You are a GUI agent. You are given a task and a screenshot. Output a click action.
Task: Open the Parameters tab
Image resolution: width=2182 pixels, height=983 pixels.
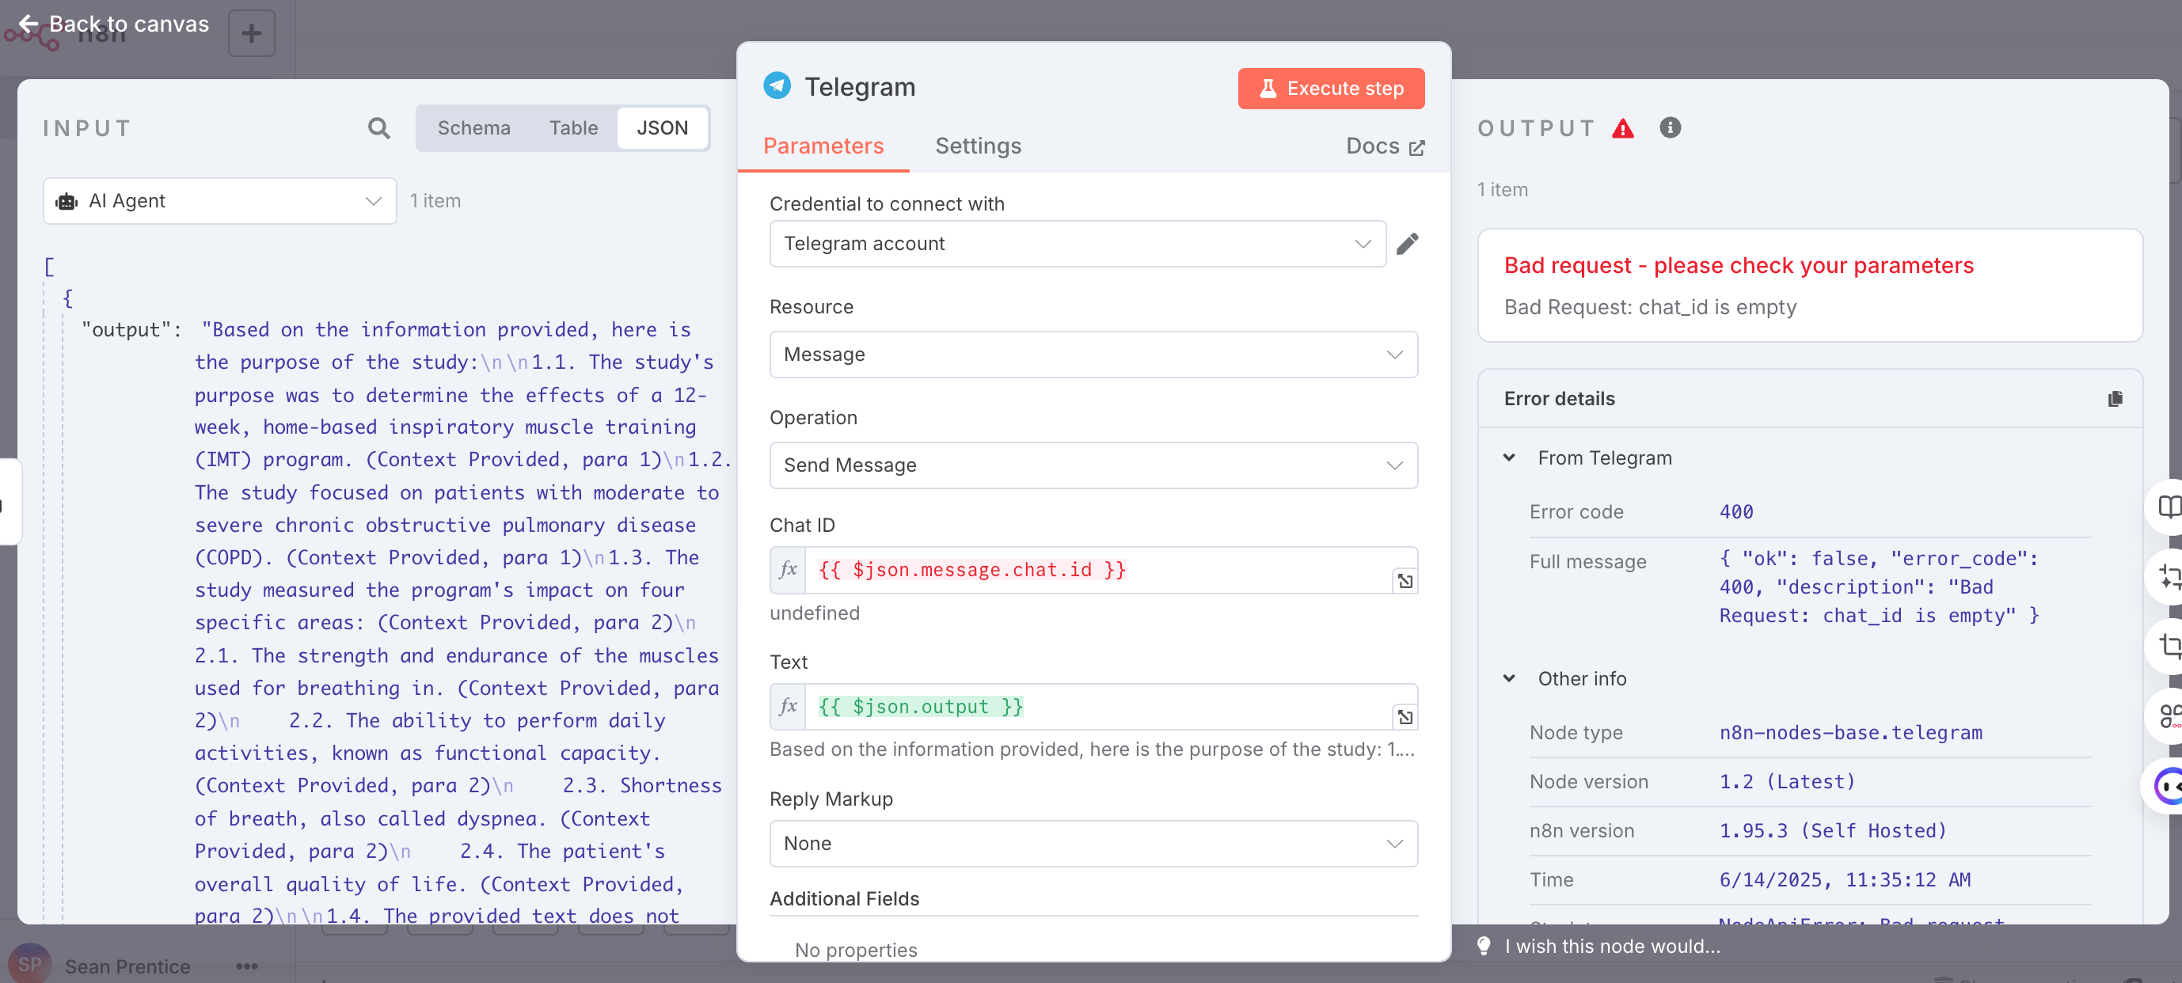(x=823, y=146)
